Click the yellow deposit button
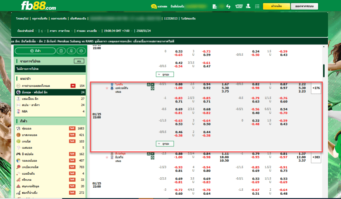 coord(276,6)
